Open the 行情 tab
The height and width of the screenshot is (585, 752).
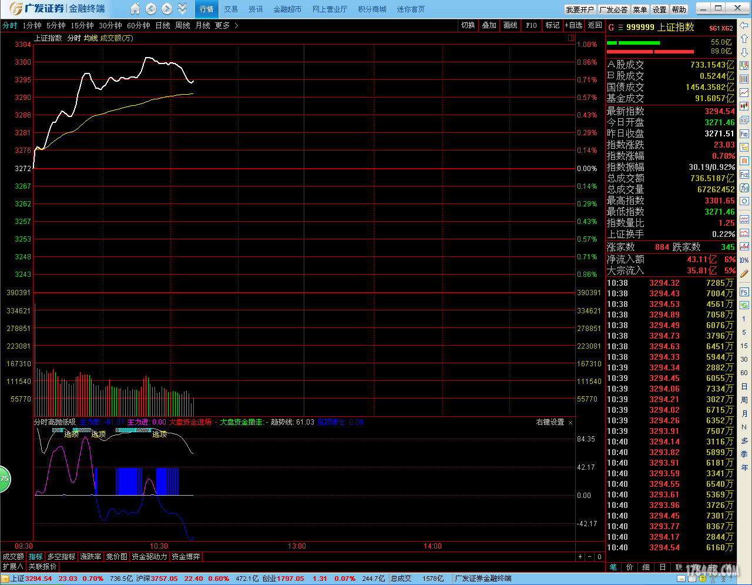click(x=206, y=9)
